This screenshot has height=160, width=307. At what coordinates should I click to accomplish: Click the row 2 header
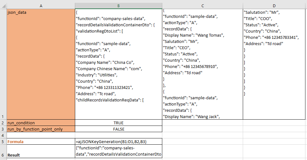[x=3, y=123]
